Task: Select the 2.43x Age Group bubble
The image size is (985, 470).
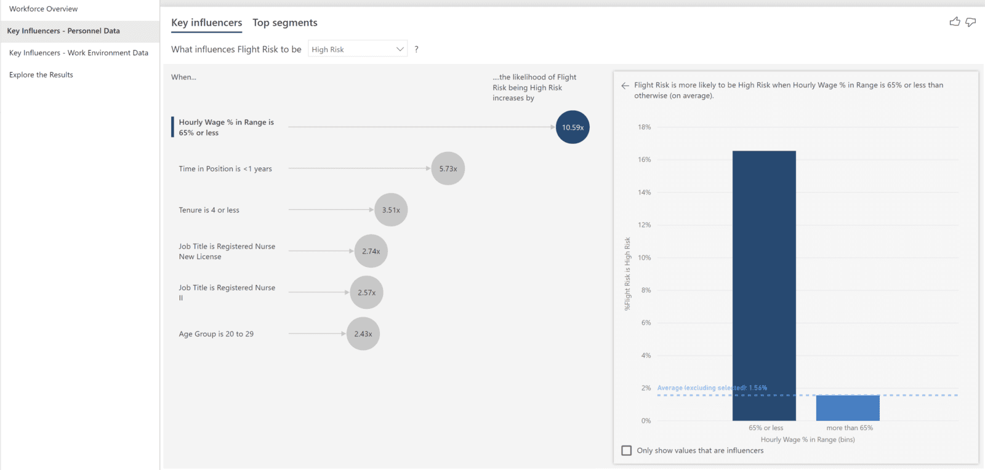Action: pos(363,334)
